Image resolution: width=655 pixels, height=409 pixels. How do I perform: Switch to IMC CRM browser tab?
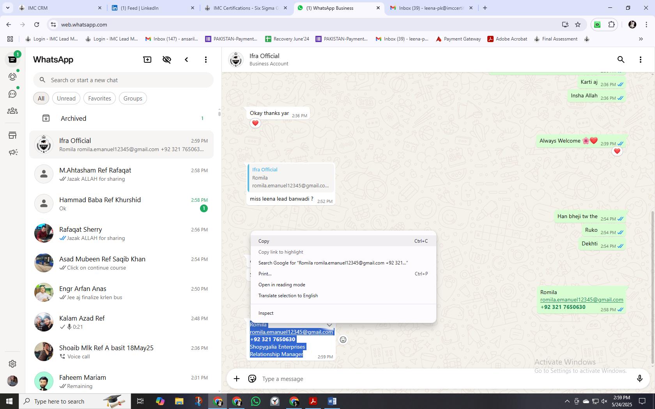pyautogui.click(x=61, y=8)
